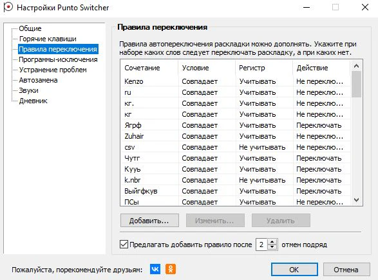Select the «ПСы» rule row

(235, 201)
